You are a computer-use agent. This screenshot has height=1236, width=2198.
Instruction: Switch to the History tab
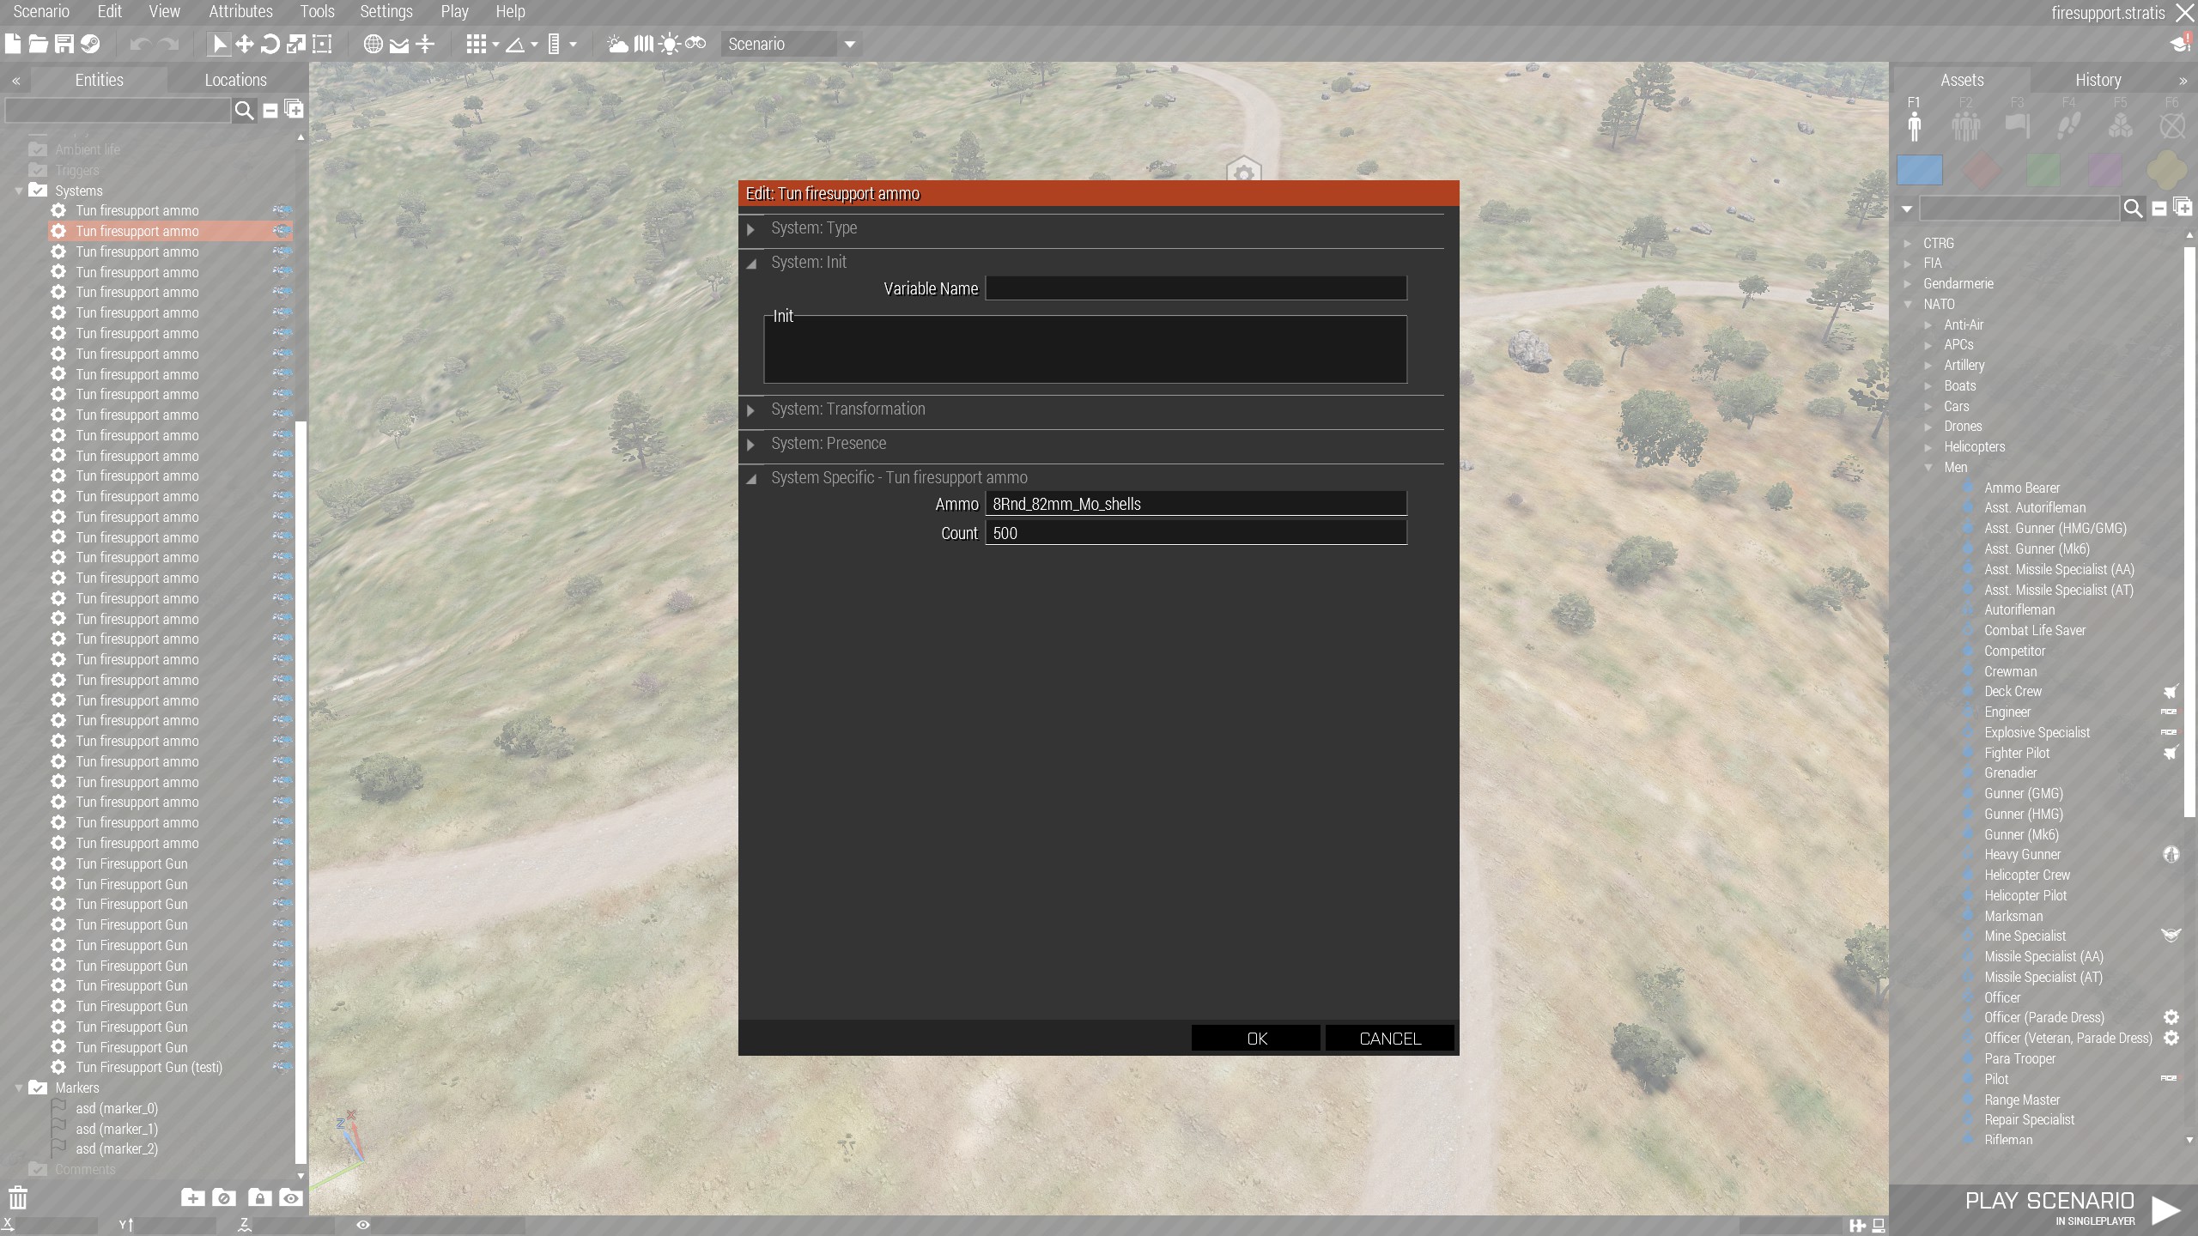pos(2098,80)
